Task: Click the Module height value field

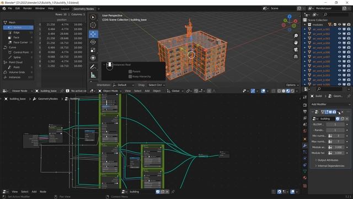Action: [338, 153]
